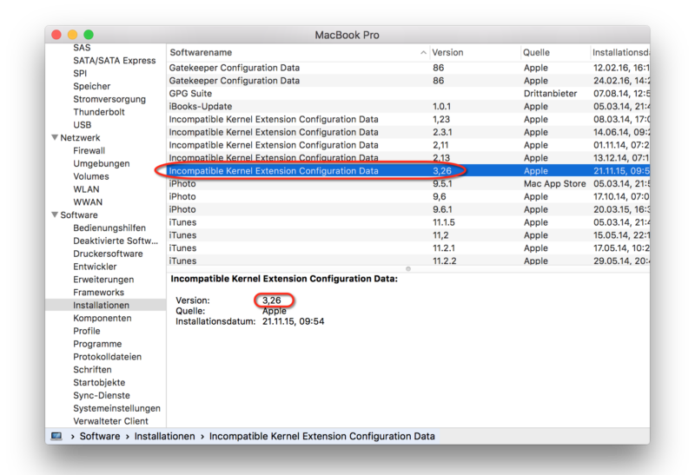Select Entwickler in the sidebar
This screenshot has height=475, width=695.
tap(95, 266)
